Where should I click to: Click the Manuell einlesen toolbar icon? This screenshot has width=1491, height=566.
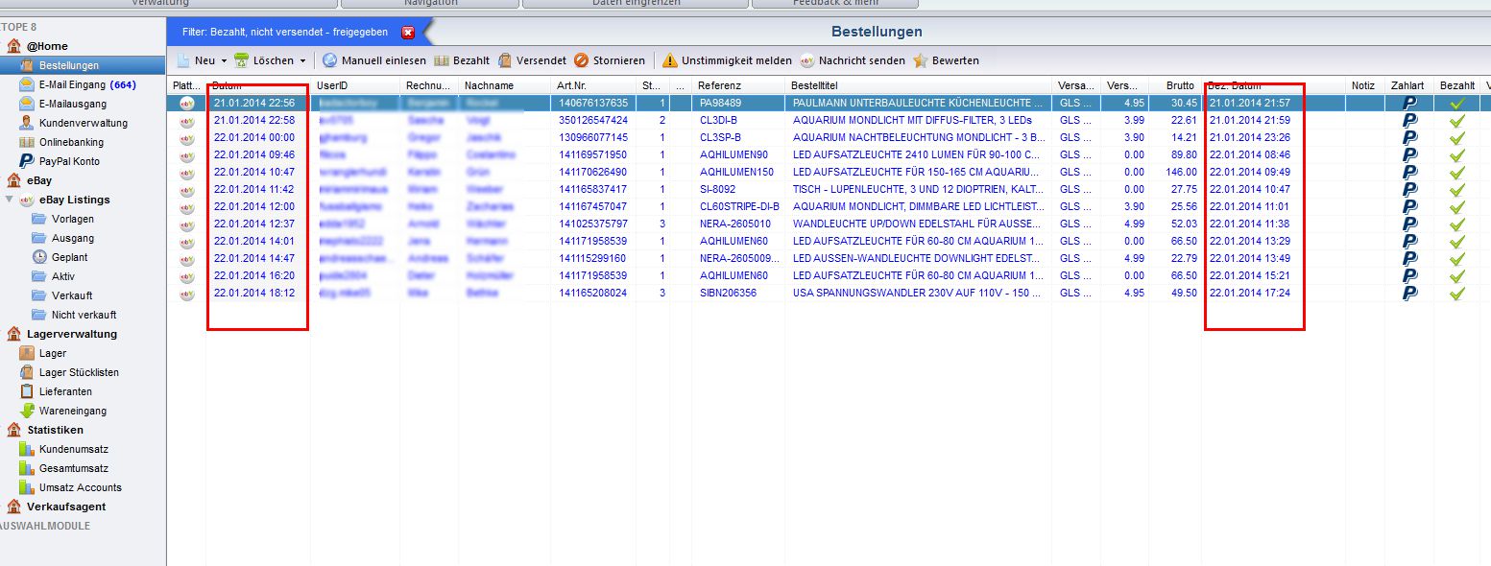pos(329,60)
